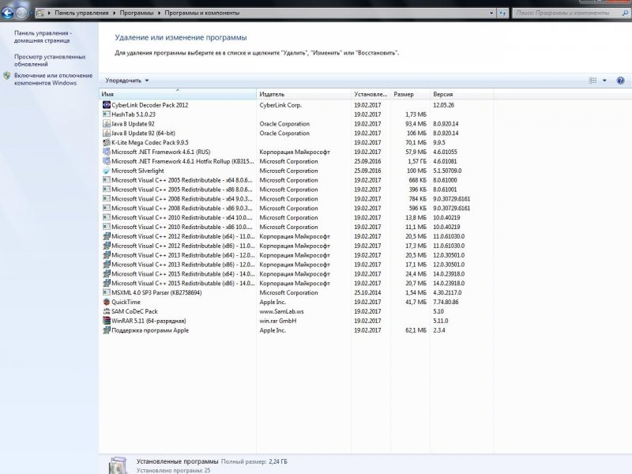
Task: Click the Программы и компоненты breadcrumb
Action: (202, 13)
